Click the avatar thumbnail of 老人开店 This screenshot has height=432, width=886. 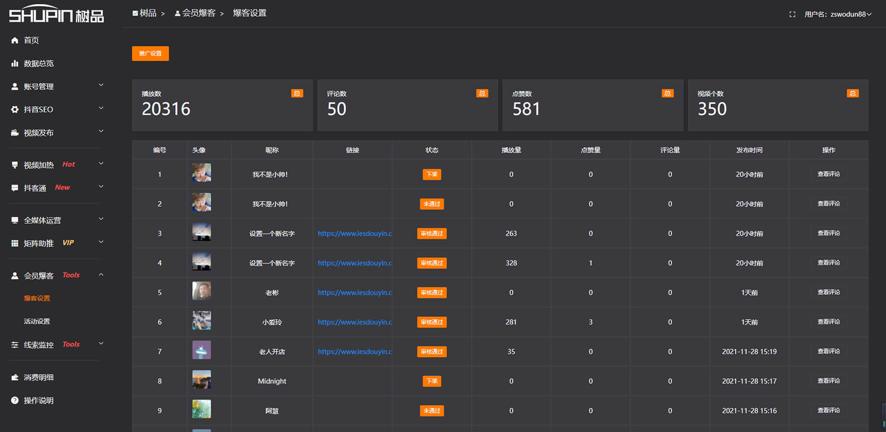[202, 350]
